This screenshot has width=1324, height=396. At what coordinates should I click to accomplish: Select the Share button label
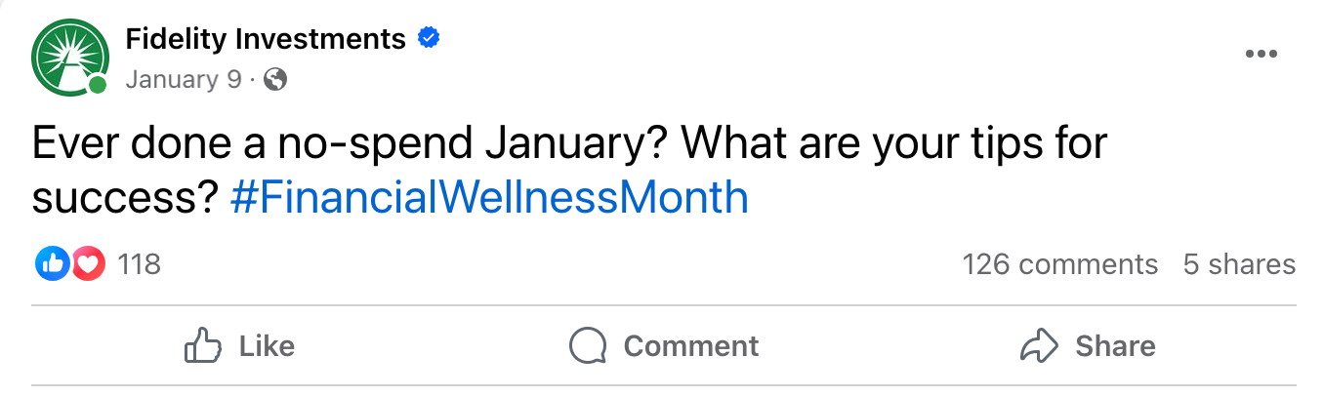click(1115, 346)
